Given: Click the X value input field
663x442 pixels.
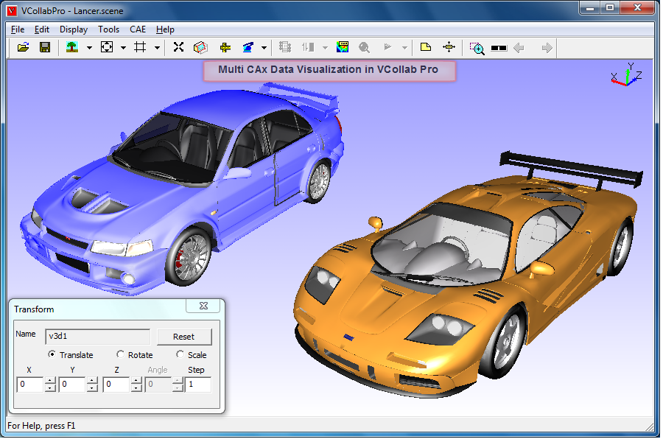Looking at the screenshot, I should point(30,385).
